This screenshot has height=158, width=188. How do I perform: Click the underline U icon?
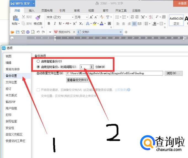(60, 24)
